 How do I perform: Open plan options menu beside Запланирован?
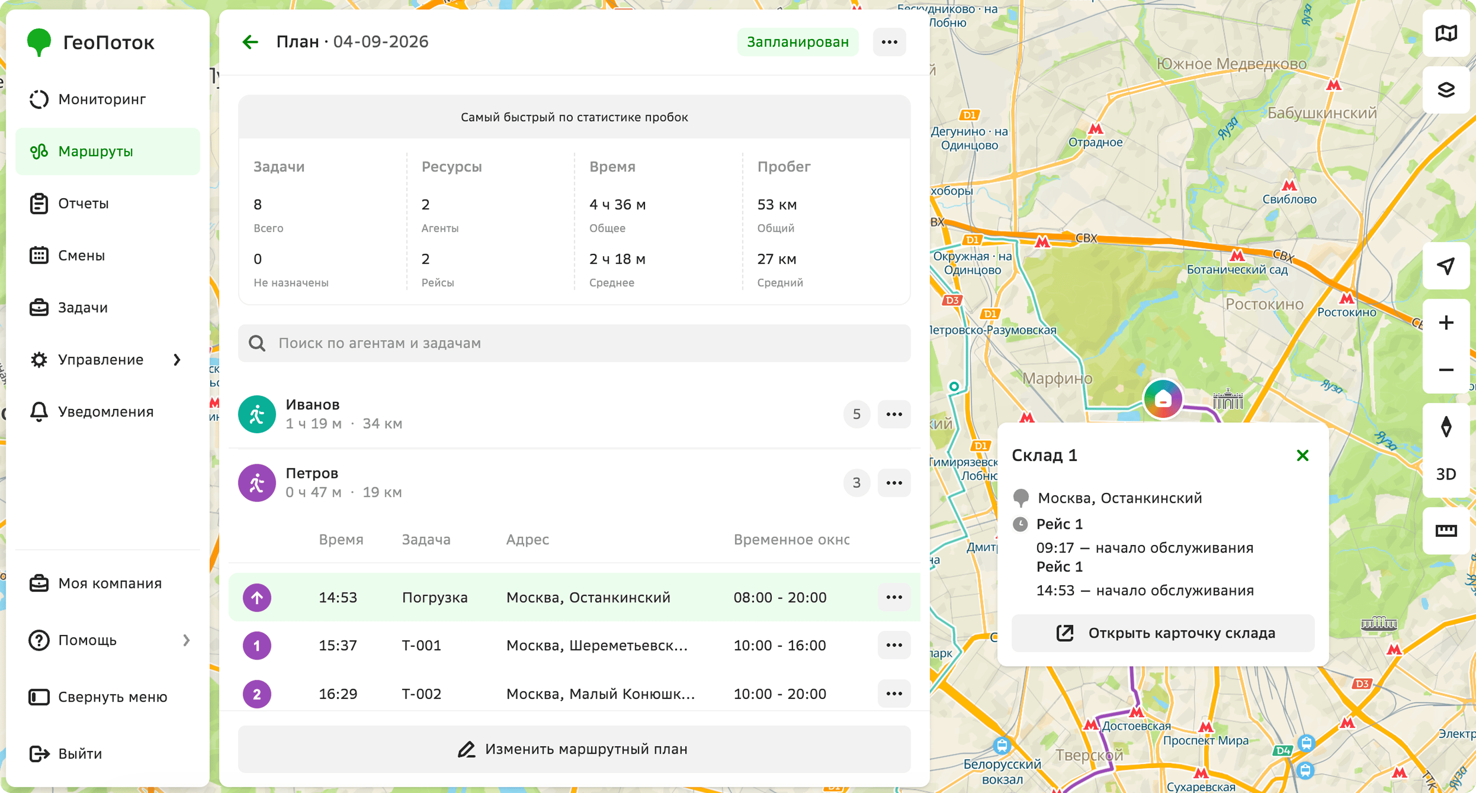pyautogui.click(x=889, y=42)
